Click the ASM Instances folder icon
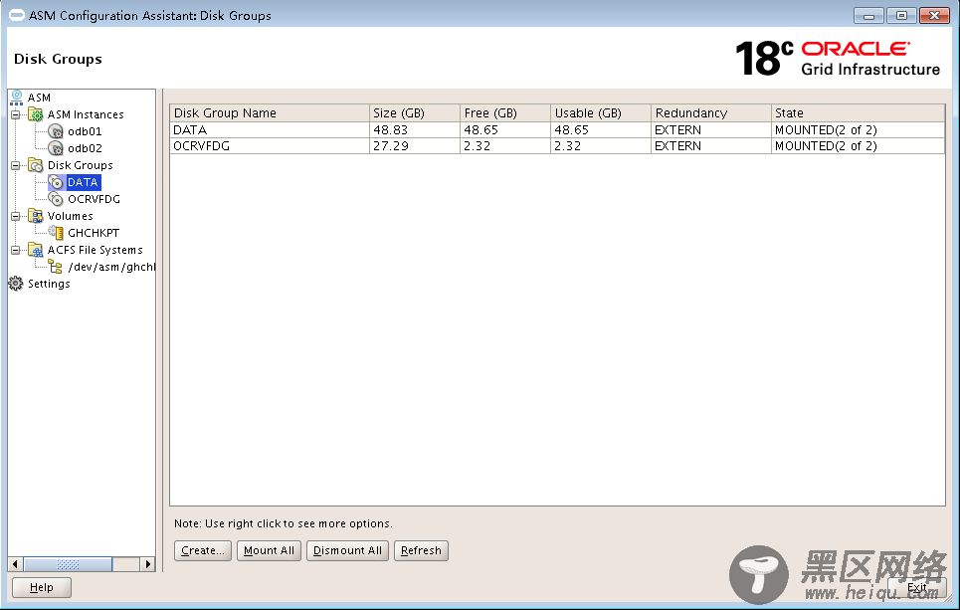 (36, 114)
